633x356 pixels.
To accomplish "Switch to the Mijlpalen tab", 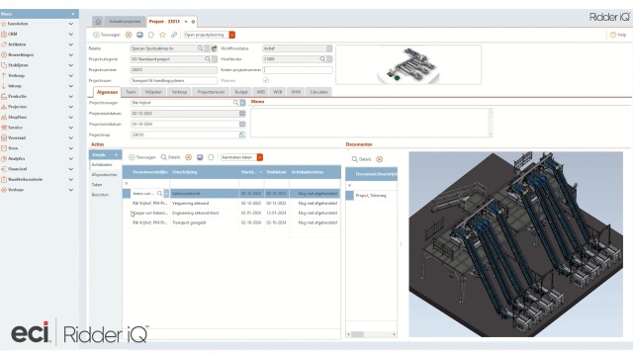I will (x=153, y=92).
